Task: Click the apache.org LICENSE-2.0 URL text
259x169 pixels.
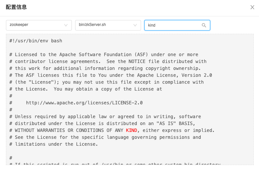Action: coord(84,103)
